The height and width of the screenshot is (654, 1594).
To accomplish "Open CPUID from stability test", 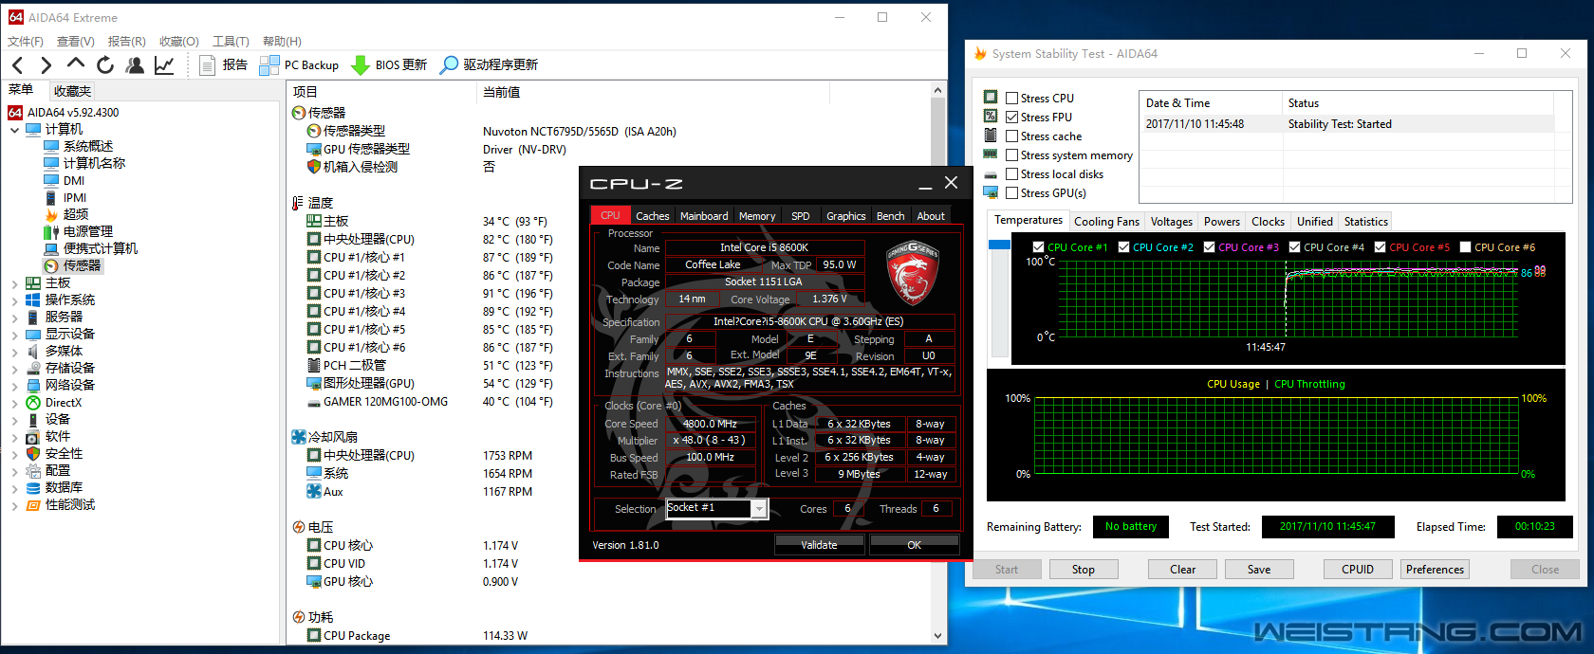I will click(1358, 570).
